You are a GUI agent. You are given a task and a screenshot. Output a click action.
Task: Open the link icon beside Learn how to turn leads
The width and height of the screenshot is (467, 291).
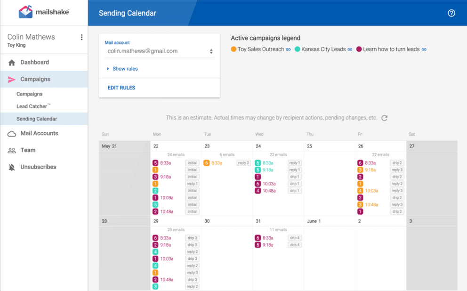[424, 49]
